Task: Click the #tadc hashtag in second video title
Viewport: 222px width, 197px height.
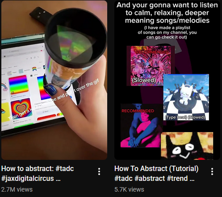Action: tap(123, 178)
